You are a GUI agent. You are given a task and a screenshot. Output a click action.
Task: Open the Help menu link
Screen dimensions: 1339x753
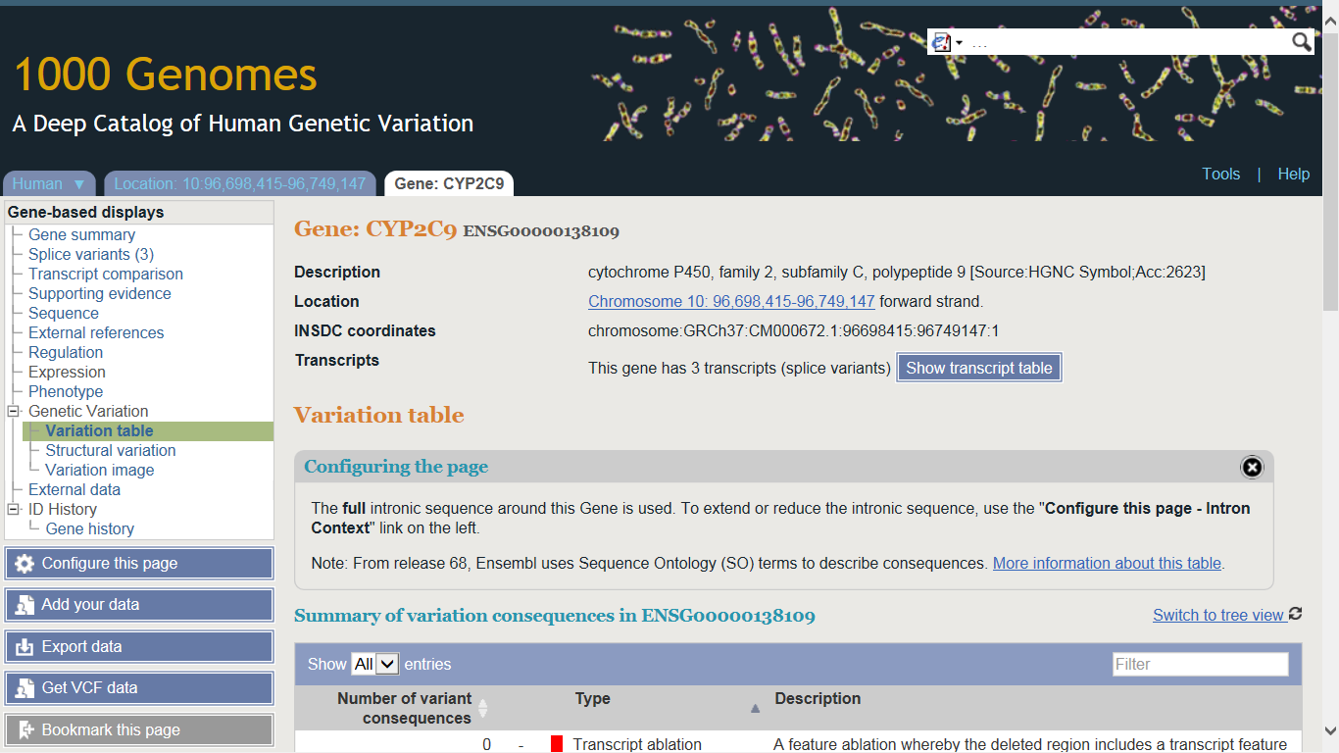[1294, 174]
